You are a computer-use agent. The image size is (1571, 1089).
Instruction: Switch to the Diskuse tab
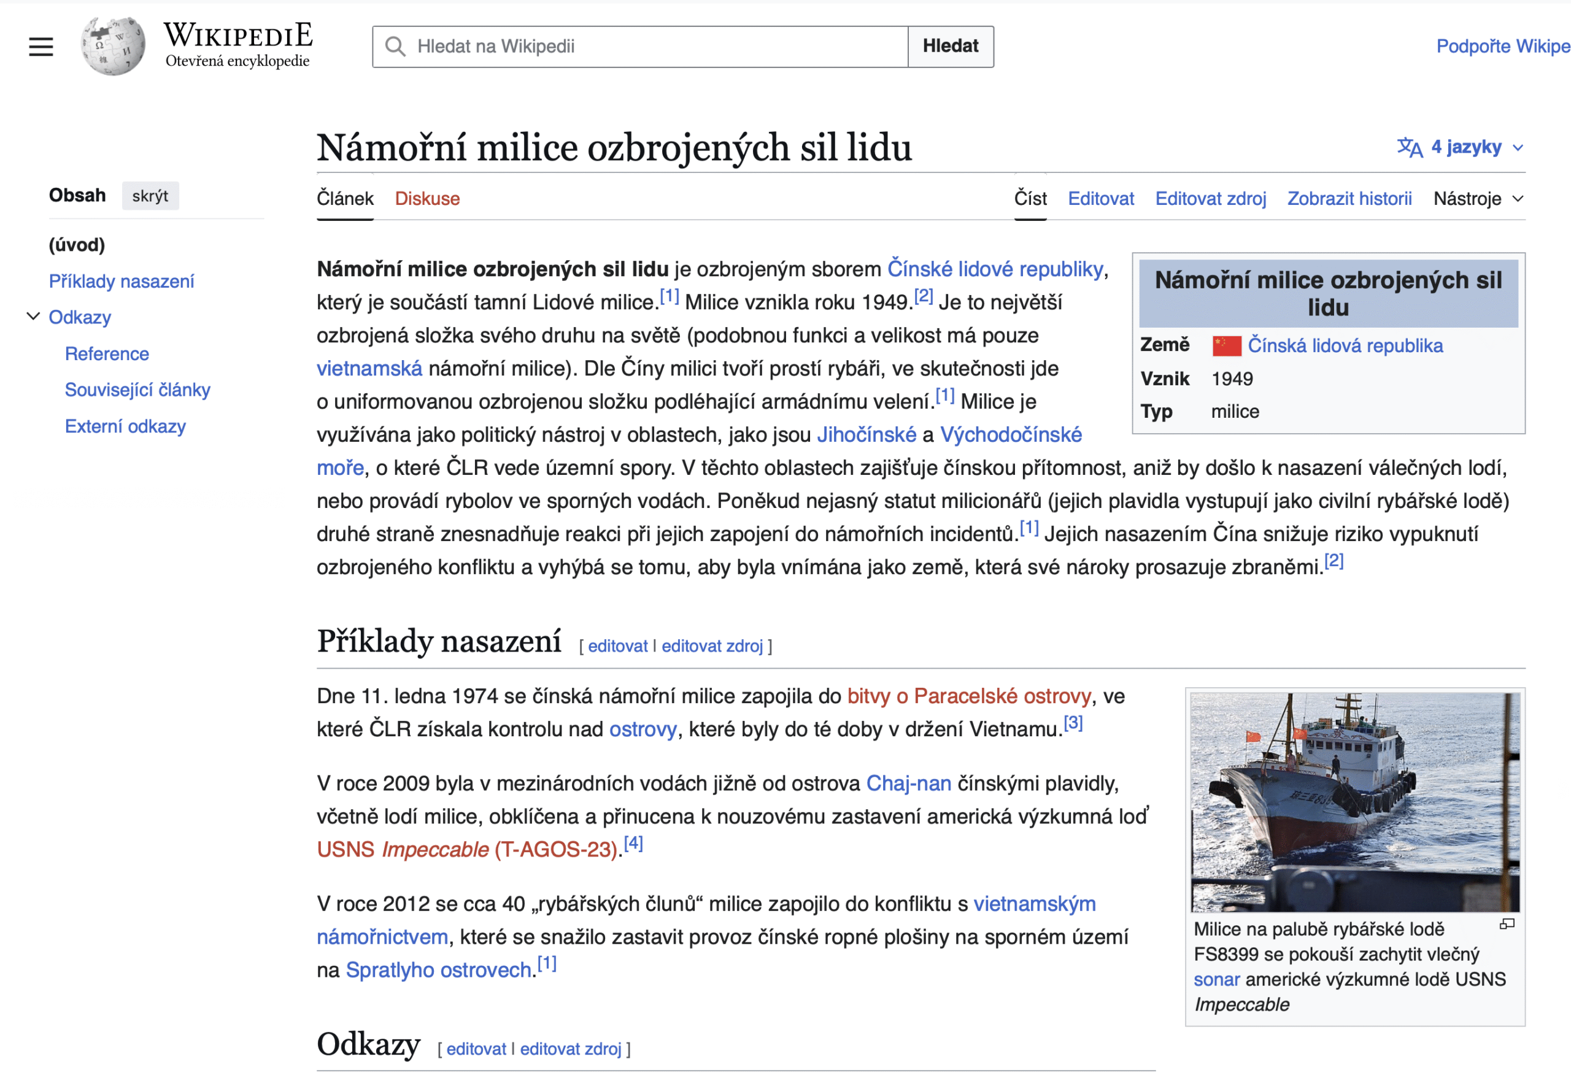click(x=427, y=199)
